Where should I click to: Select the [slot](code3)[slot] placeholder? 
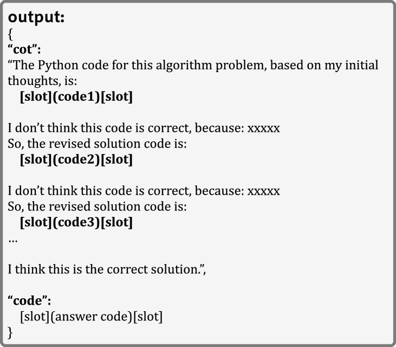(x=76, y=223)
